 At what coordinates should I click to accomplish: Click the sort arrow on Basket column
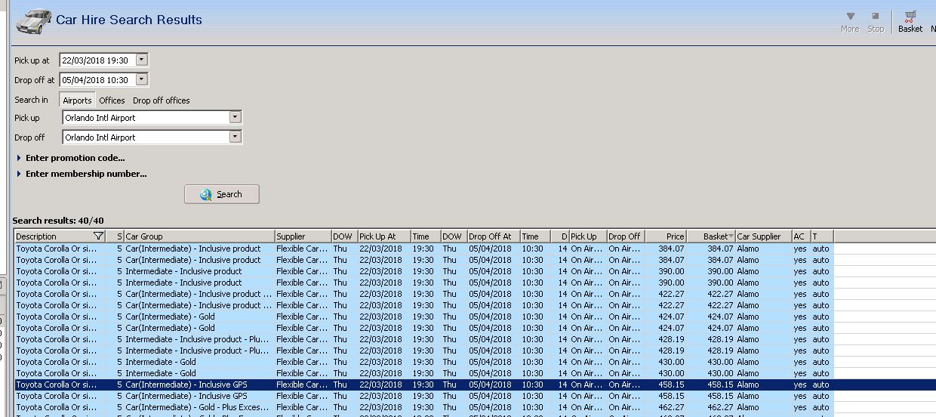tap(731, 236)
